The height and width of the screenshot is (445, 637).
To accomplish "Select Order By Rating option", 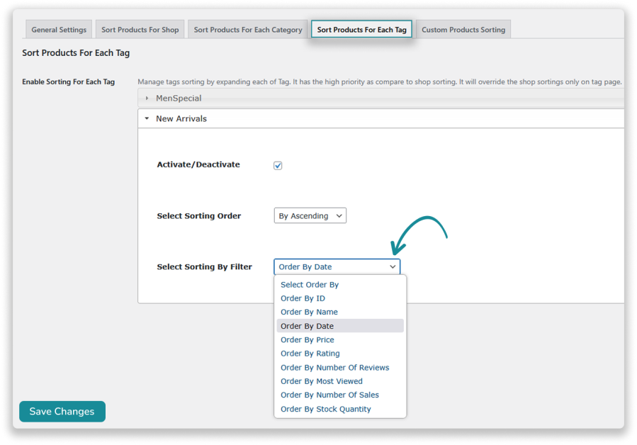I will [310, 354].
